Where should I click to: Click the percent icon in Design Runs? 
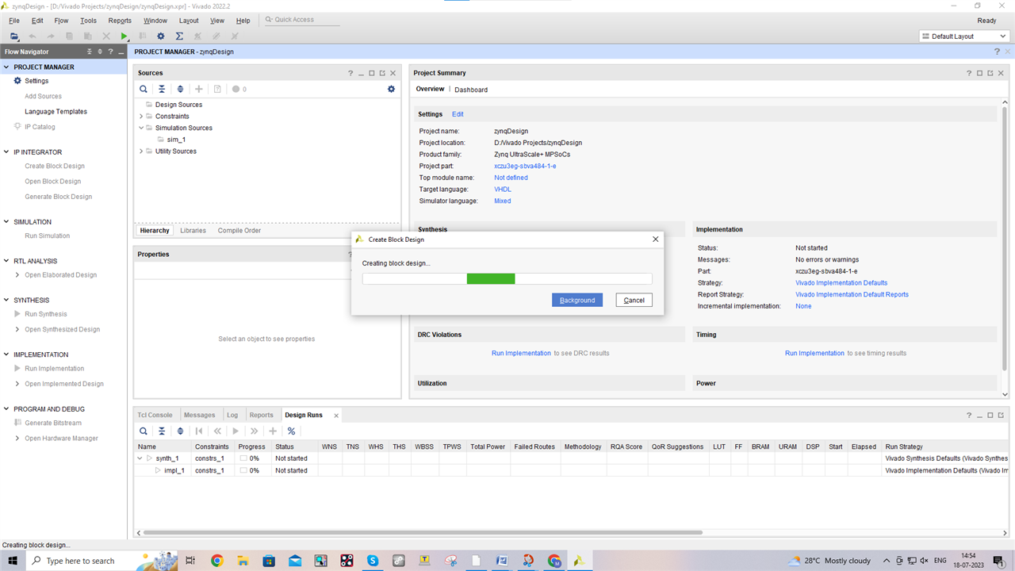[291, 431]
